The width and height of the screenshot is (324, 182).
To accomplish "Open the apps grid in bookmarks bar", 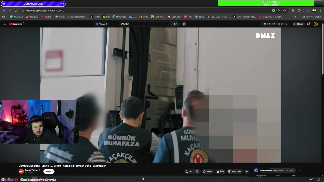I will (3, 17).
